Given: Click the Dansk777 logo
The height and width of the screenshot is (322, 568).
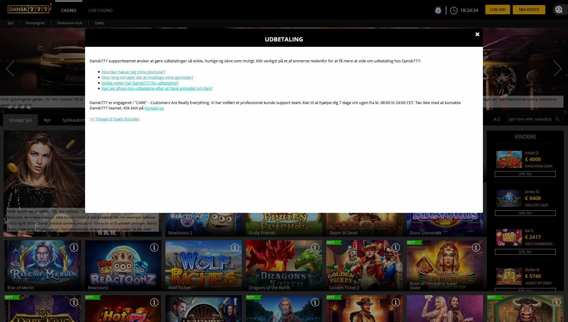Looking at the screenshot, I should click(29, 9).
